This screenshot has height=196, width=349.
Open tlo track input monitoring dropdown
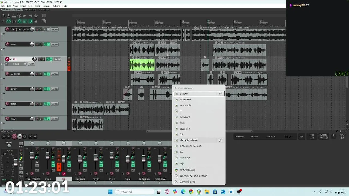(x=58, y=59)
